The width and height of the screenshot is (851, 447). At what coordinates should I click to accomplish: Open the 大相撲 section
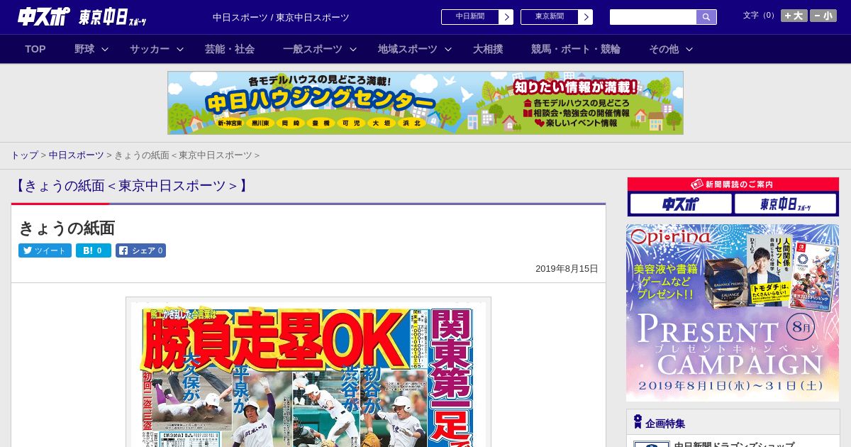[488, 49]
